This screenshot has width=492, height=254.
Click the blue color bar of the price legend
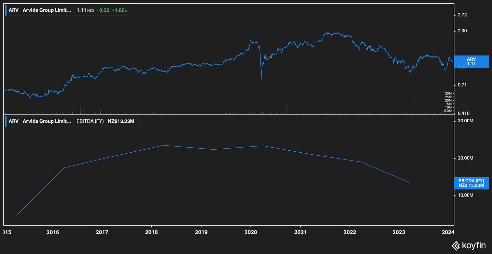(6, 10)
